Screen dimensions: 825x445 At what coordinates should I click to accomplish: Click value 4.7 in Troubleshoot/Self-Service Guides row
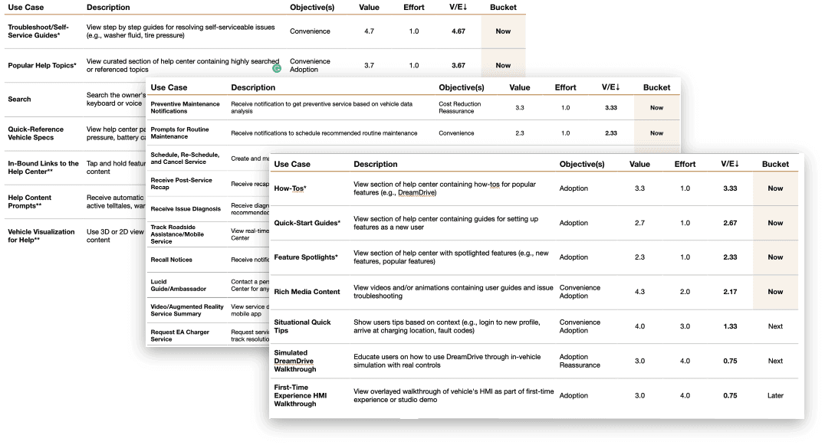pos(370,31)
